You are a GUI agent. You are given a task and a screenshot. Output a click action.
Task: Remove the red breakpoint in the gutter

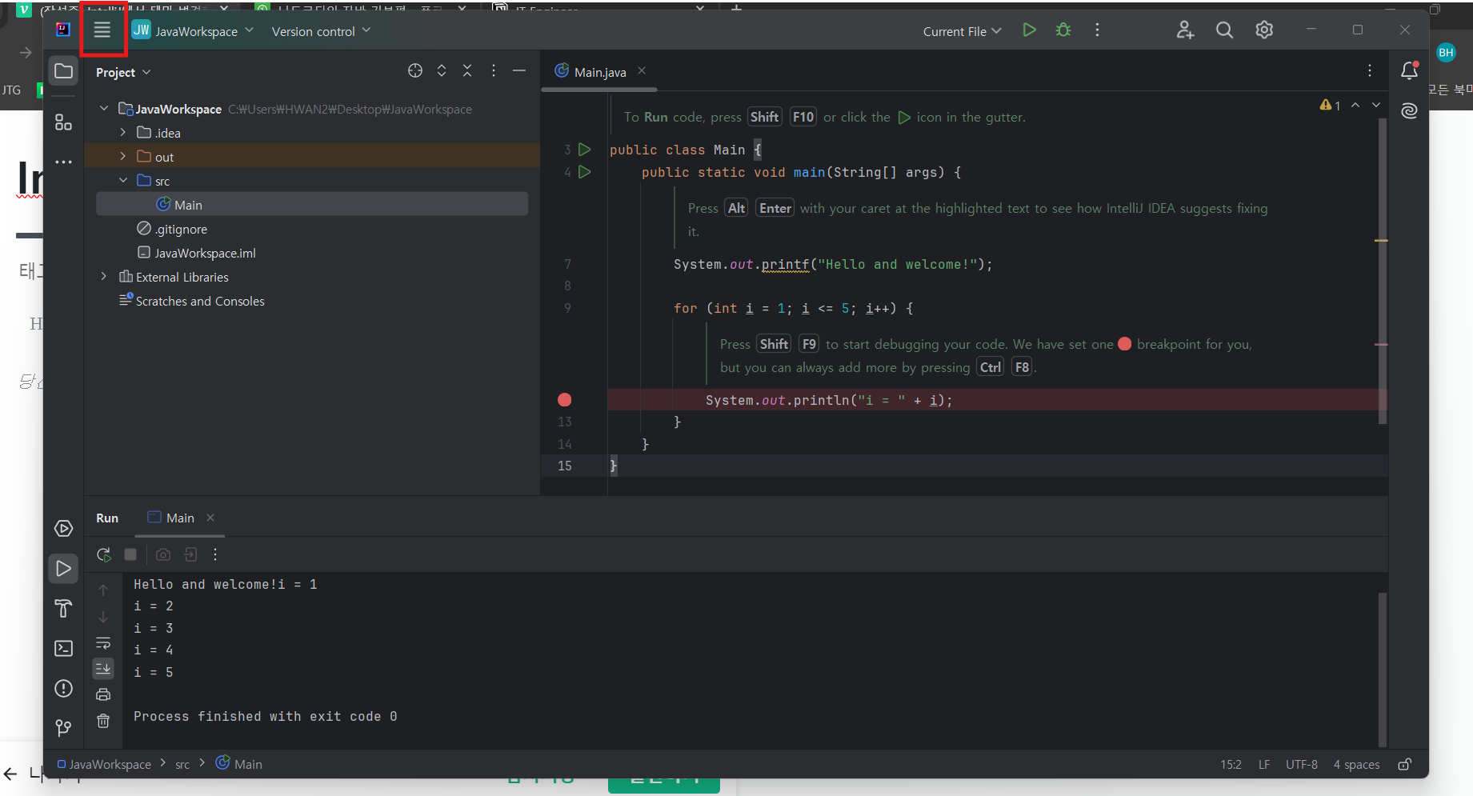pos(565,400)
